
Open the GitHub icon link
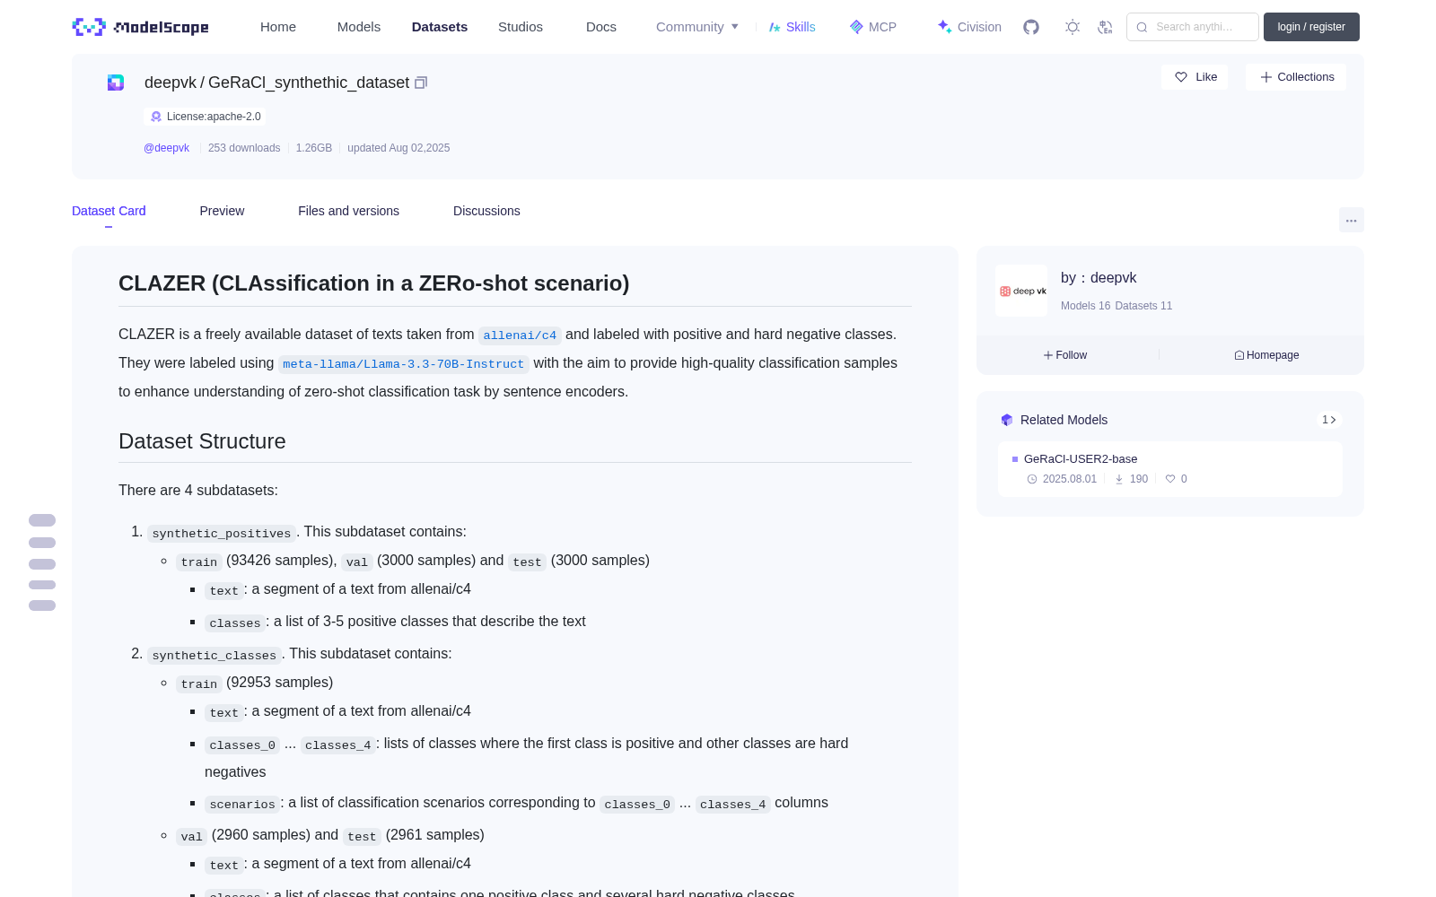(1031, 27)
